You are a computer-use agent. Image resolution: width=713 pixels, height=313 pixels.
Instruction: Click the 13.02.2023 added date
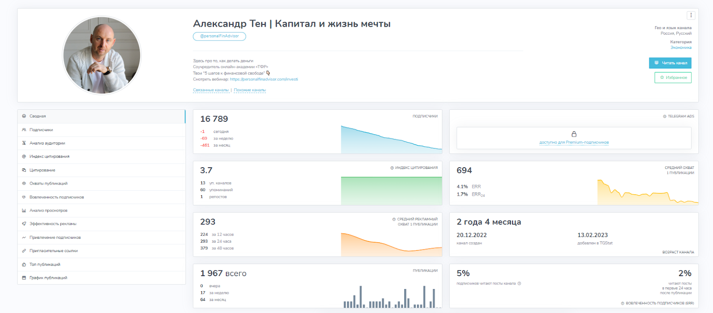(593, 235)
